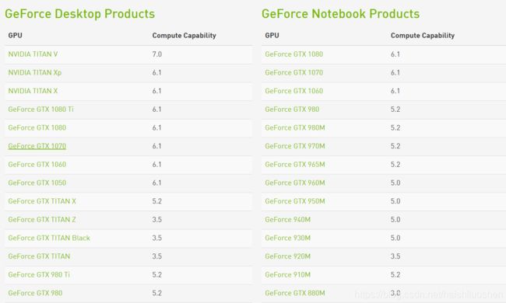Screen dimensions: 506x303
Task: Click GeForce Notebook Products heading
Action: (x=340, y=14)
